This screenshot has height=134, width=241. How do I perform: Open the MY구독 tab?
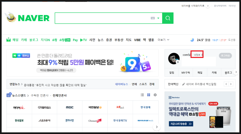(x=186, y=73)
